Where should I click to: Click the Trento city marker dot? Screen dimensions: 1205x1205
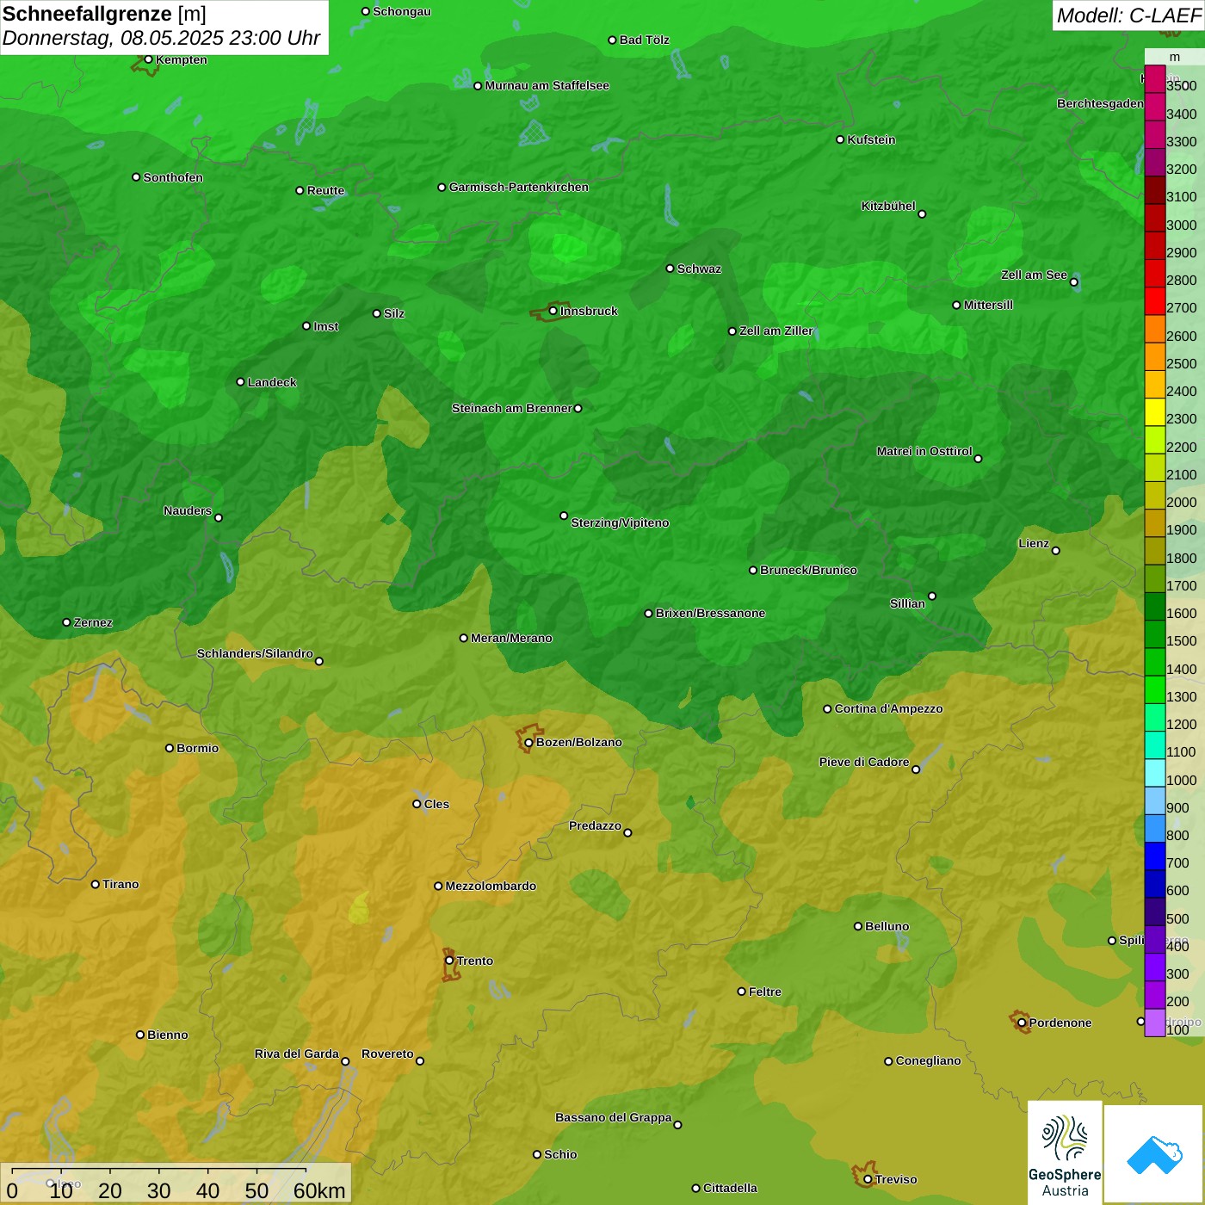[449, 961]
